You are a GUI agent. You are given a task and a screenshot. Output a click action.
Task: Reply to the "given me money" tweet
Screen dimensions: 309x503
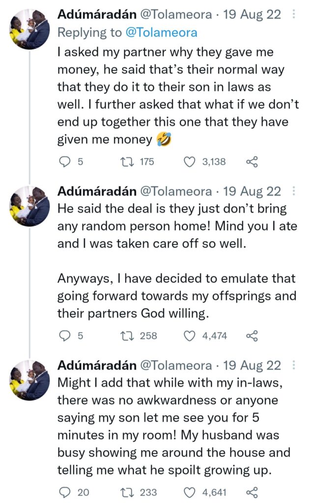click(x=65, y=161)
